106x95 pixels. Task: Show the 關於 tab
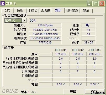pos(86,11)
